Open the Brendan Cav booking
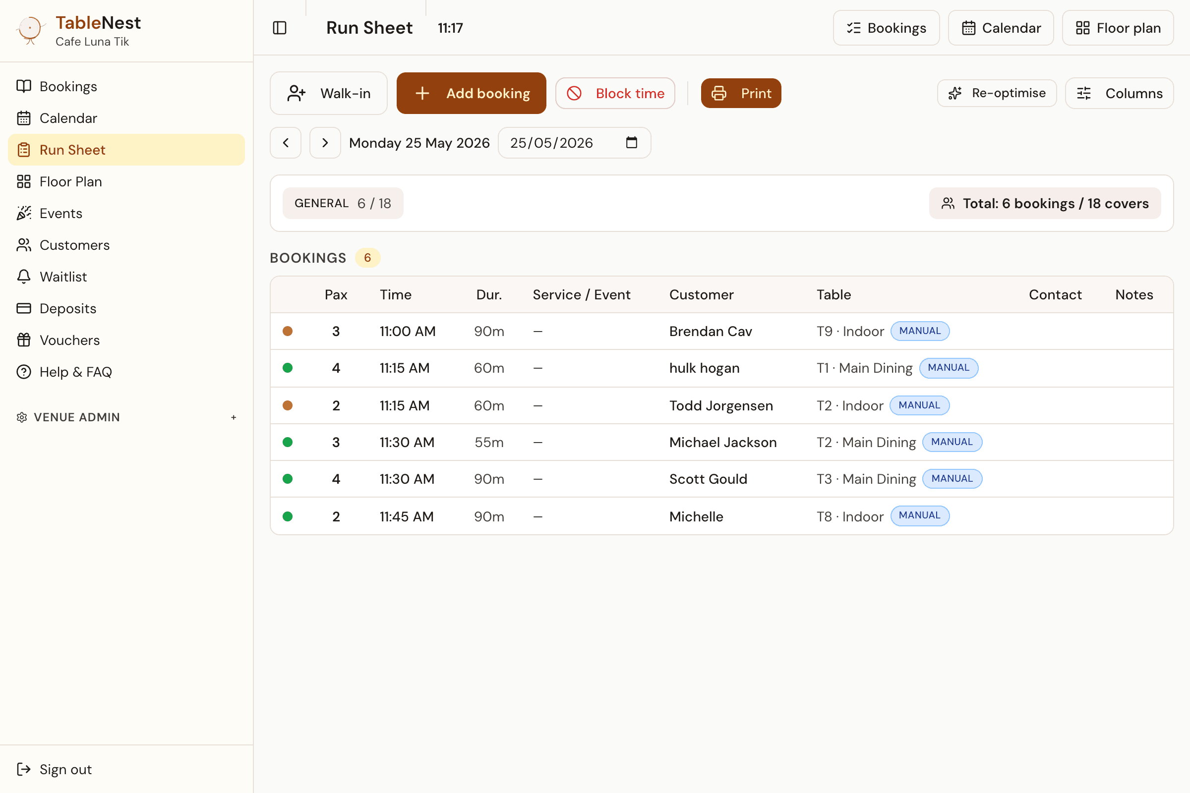Image resolution: width=1190 pixels, height=793 pixels. (721, 331)
